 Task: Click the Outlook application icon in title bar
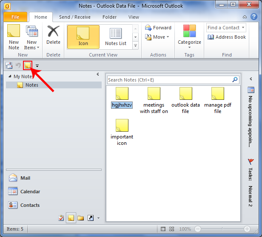(7, 6)
